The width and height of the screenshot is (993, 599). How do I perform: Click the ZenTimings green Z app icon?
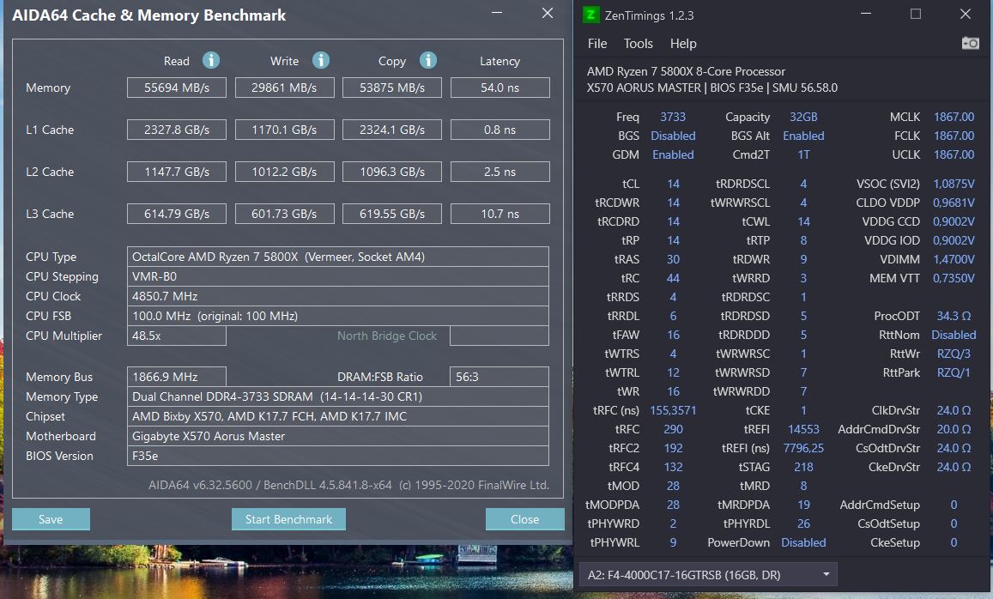coord(590,15)
